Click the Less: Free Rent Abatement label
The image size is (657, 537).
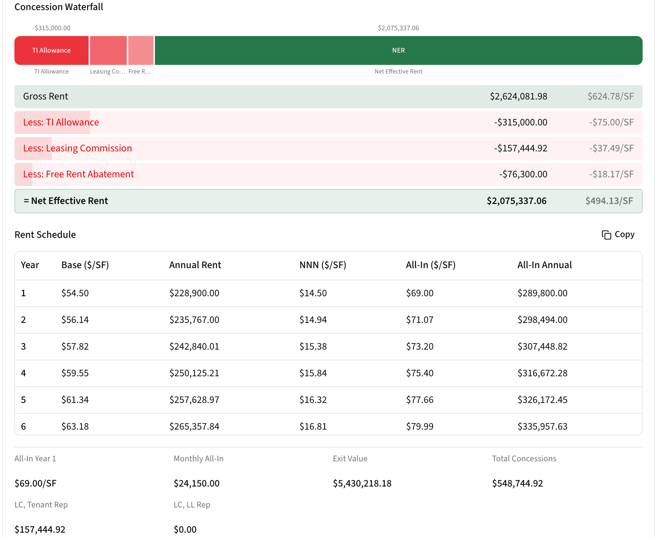[79, 174]
